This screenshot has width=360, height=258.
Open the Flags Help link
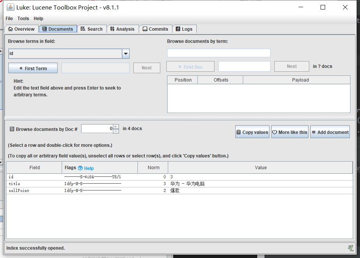[x=89, y=168]
